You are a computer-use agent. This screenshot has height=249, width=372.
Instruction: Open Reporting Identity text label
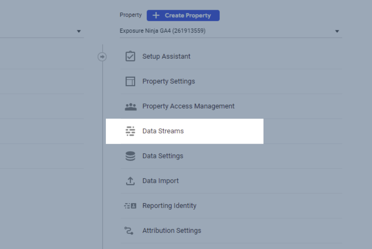point(169,206)
